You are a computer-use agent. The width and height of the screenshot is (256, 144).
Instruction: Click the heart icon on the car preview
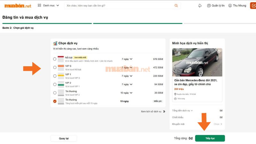(219, 52)
